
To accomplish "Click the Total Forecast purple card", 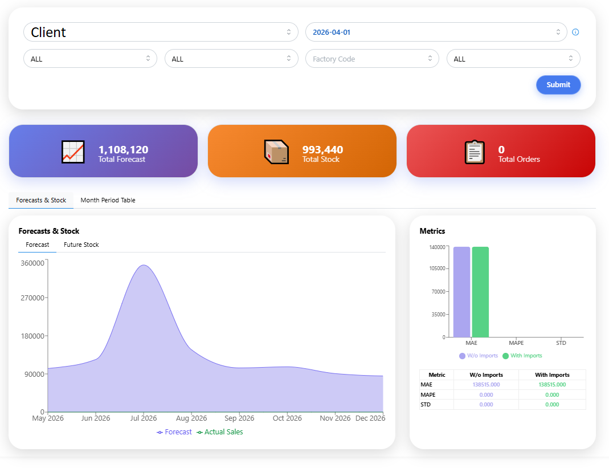I will [x=103, y=151].
